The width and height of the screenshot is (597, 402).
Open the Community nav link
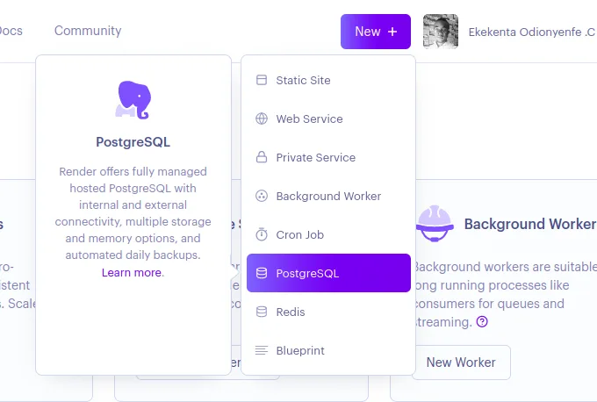(88, 31)
